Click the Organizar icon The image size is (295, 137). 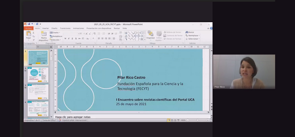click(x=150, y=34)
